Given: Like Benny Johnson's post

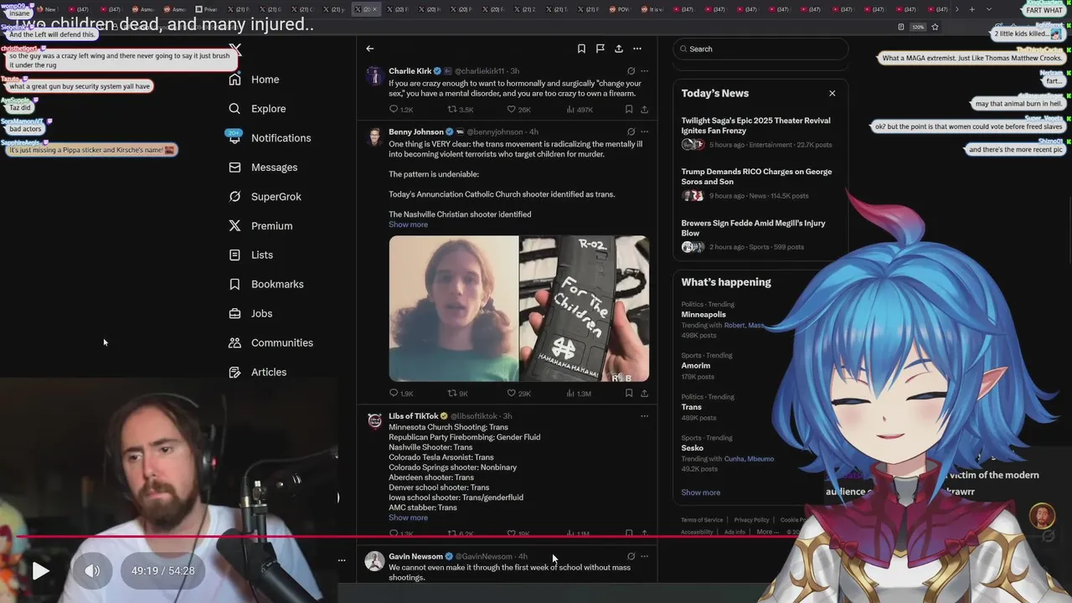Looking at the screenshot, I should point(519,394).
